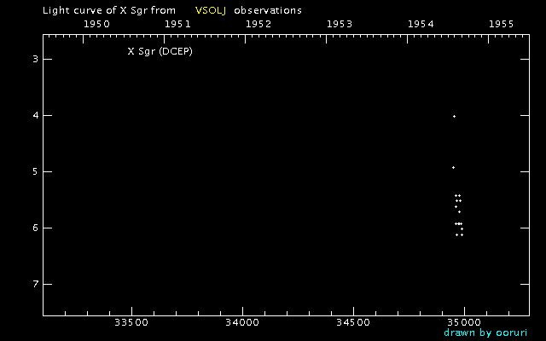Click the 1955 year label on top axis
546x341 pixels.
point(500,25)
